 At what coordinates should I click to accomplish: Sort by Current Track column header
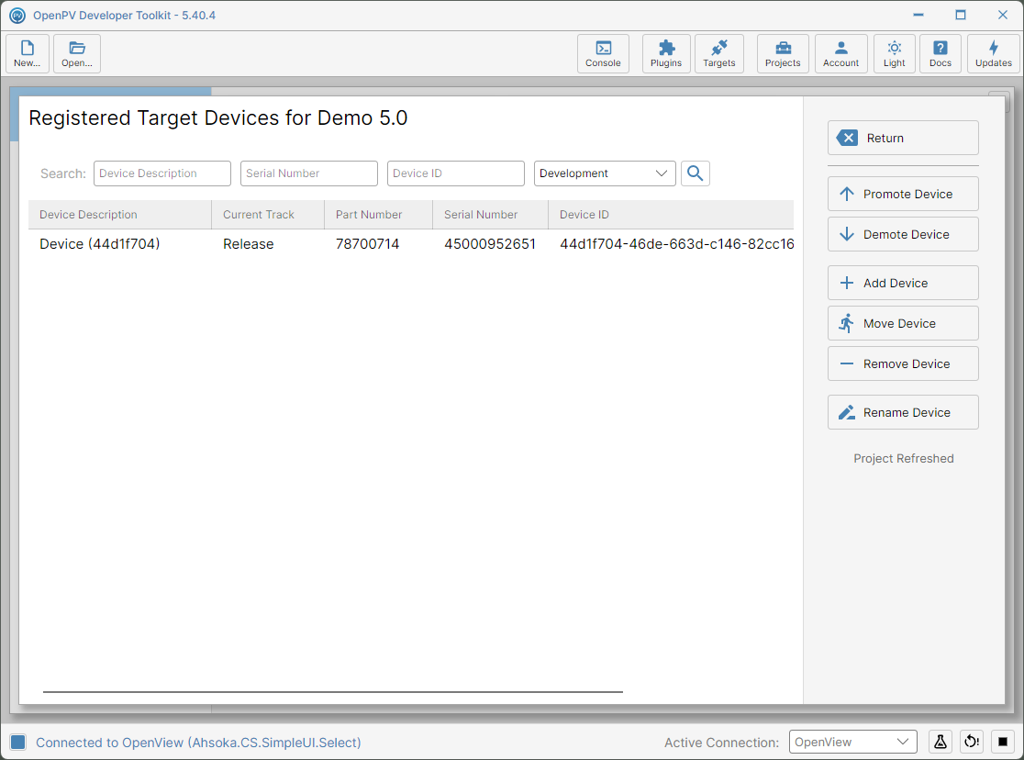point(268,215)
